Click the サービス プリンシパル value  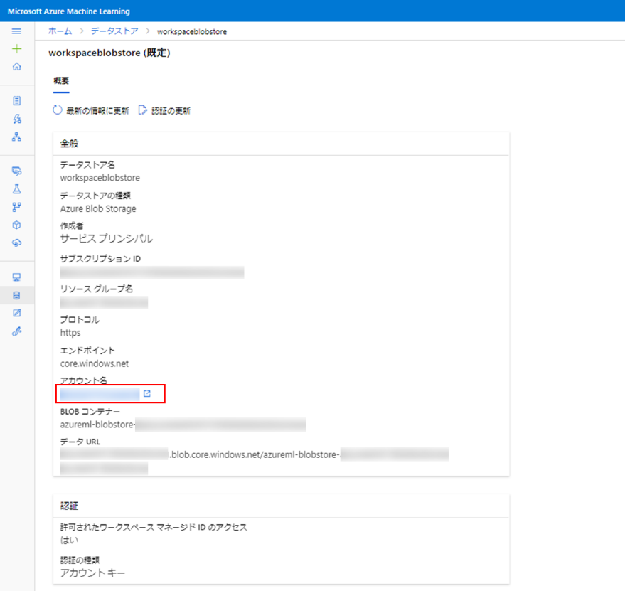click(107, 238)
